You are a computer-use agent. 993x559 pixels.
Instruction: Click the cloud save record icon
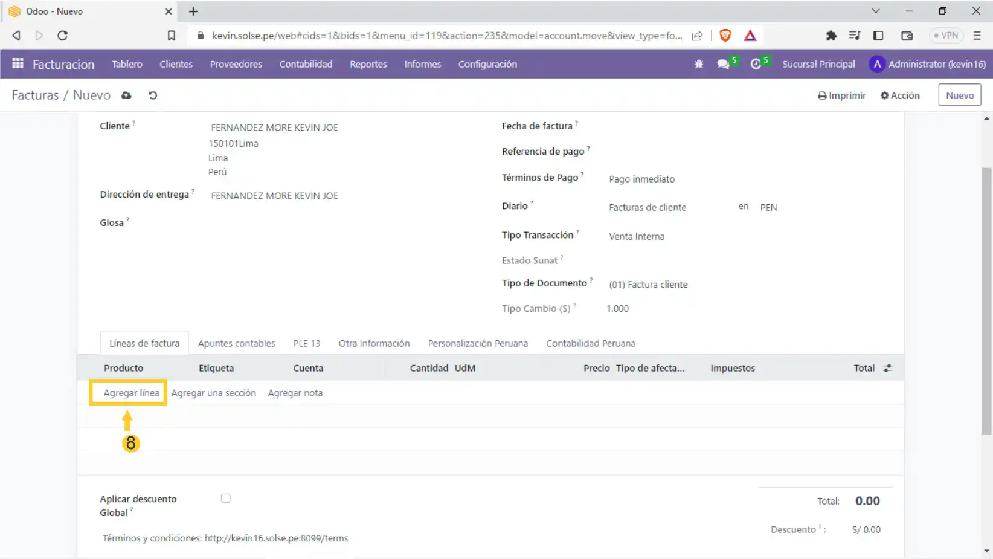click(126, 95)
